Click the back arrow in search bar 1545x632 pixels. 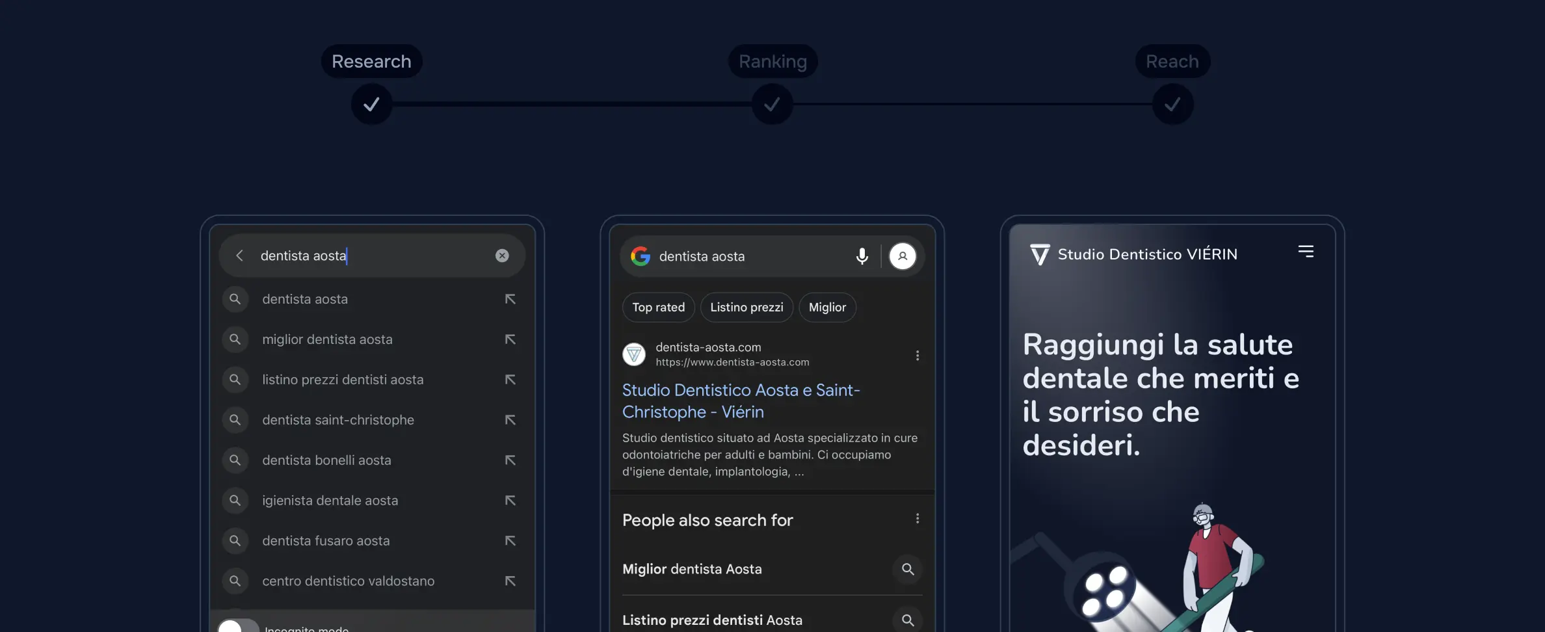pyautogui.click(x=239, y=256)
